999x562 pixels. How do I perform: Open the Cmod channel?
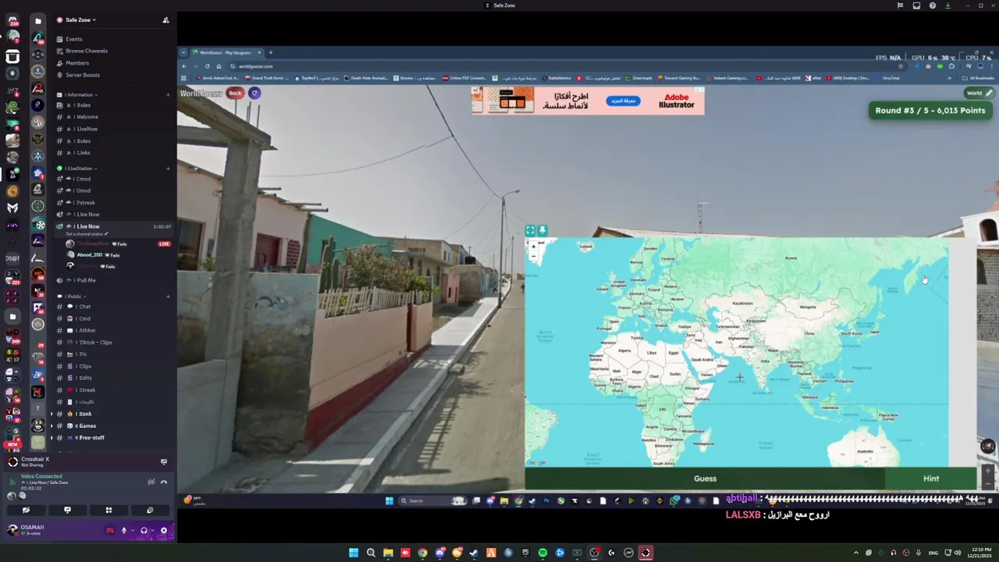pyautogui.click(x=83, y=179)
